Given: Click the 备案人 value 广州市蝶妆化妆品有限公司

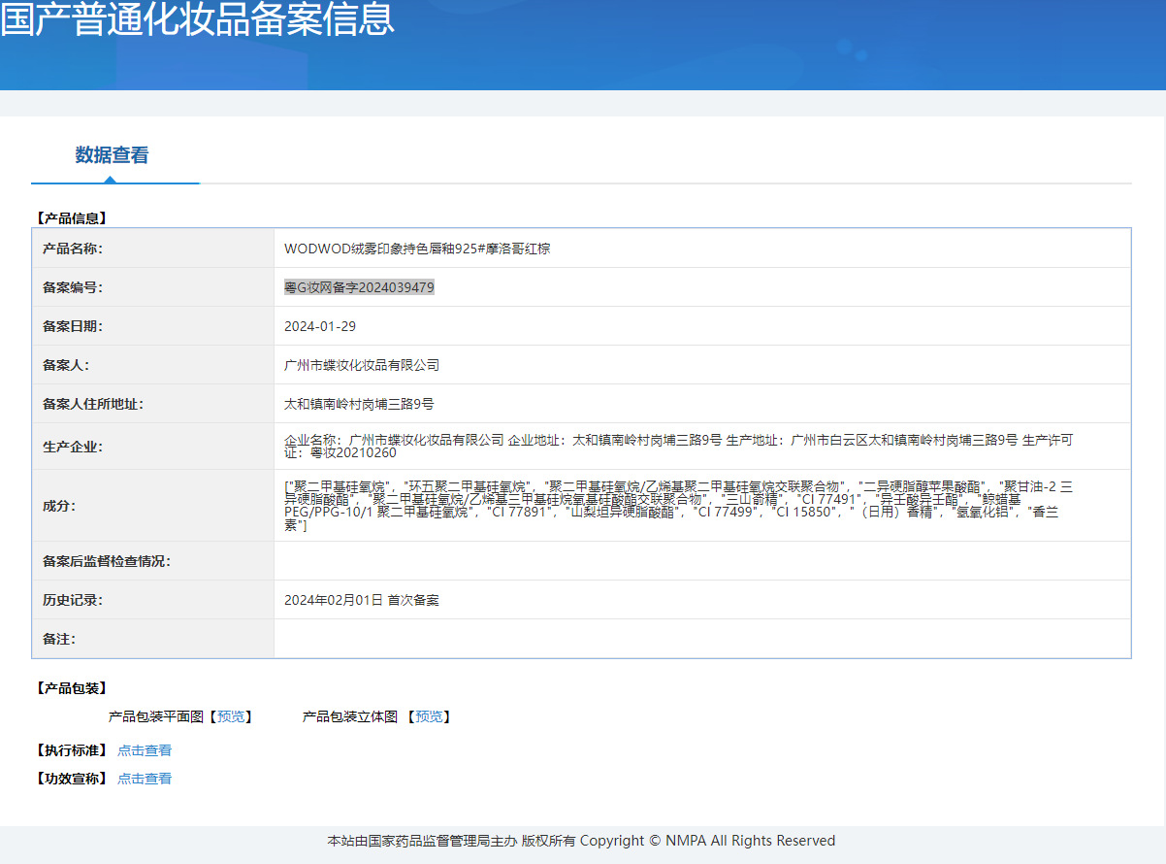Looking at the screenshot, I should click(362, 365).
